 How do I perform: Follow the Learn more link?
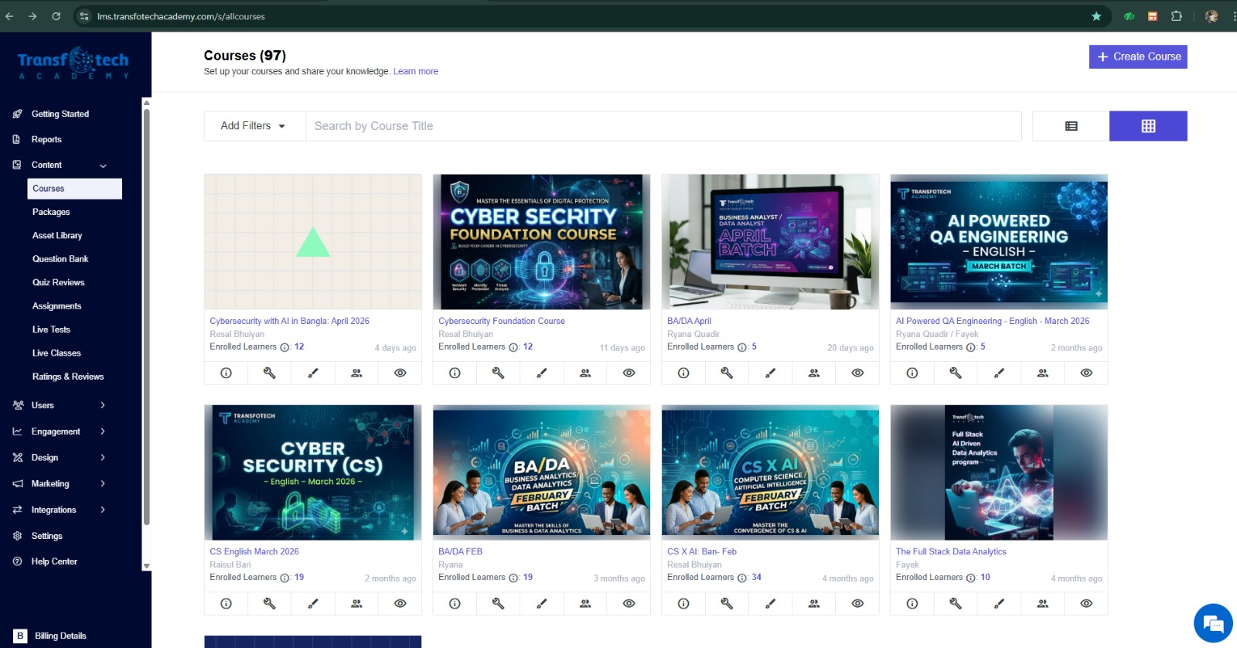416,71
